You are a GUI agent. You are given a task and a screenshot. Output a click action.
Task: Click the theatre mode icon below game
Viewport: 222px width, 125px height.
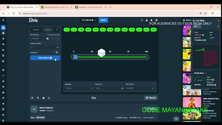38,98
